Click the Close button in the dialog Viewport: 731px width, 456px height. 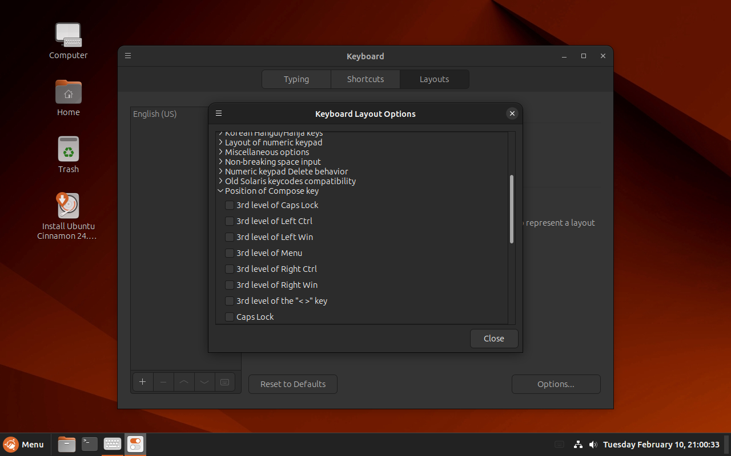(494, 339)
